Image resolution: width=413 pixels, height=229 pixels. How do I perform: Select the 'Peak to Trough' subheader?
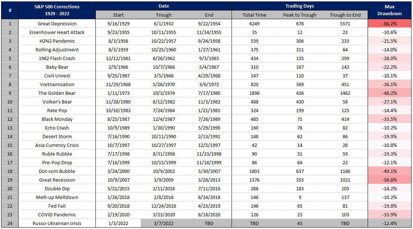(300, 15)
